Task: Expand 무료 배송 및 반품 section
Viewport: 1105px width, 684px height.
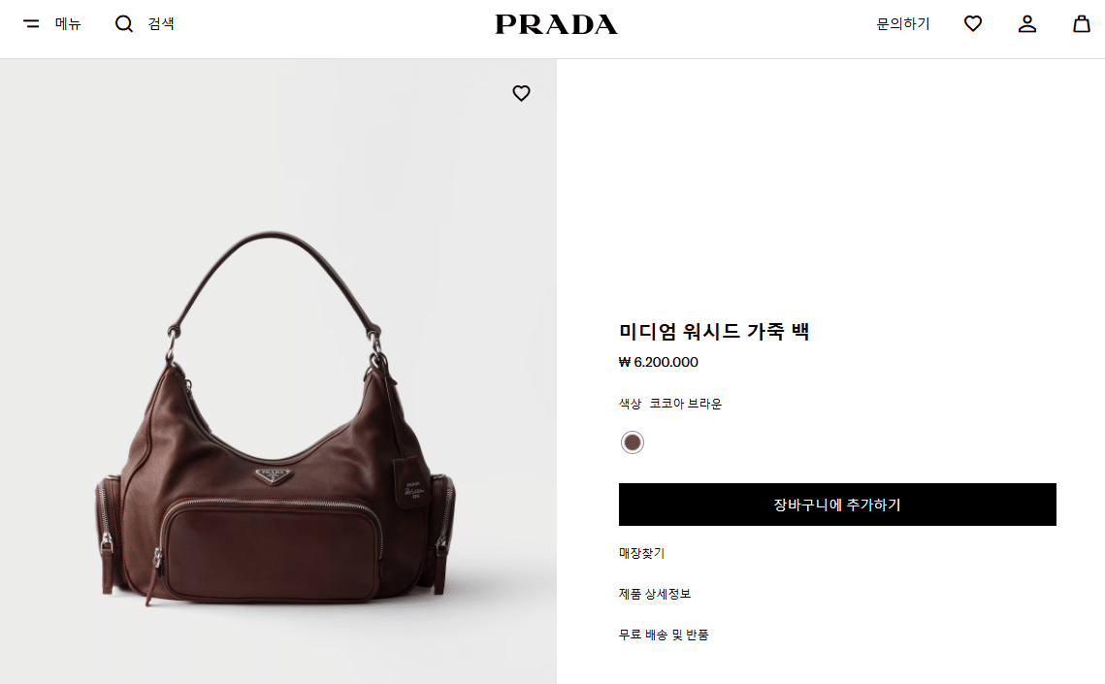Action: pos(664,635)
